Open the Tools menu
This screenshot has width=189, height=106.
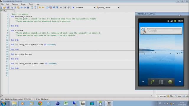click(31, 4)
